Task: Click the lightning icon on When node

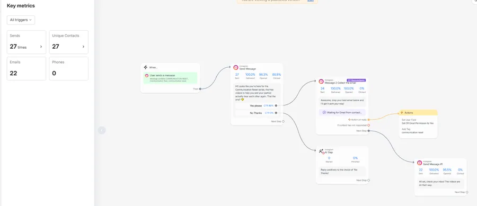Action: [145, 67]
